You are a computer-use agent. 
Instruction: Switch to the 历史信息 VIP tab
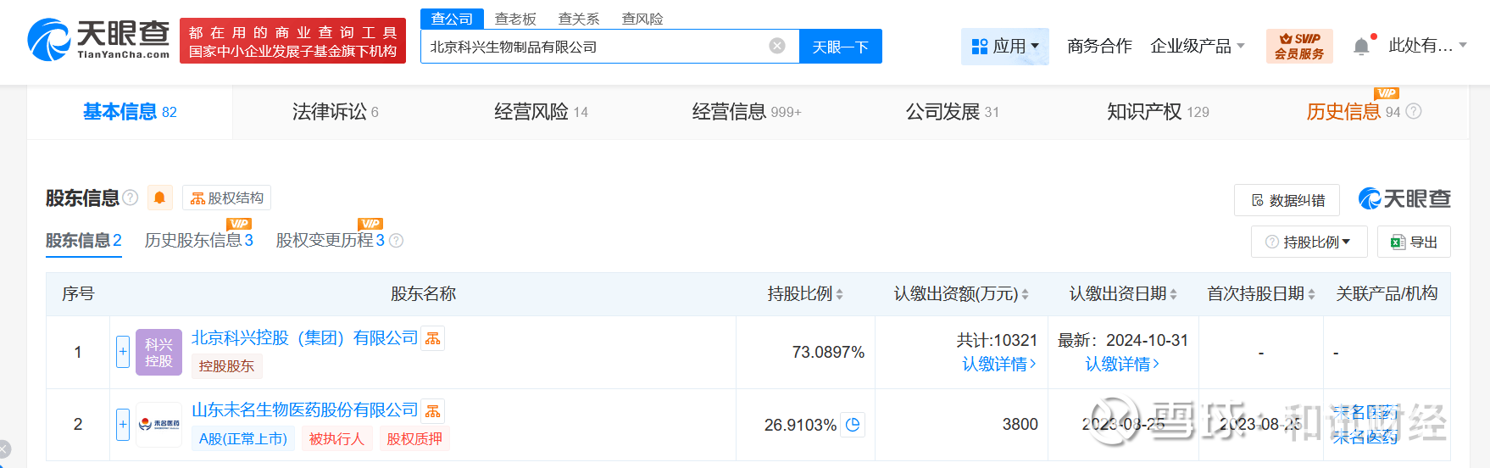click(x=1353, y=112)
